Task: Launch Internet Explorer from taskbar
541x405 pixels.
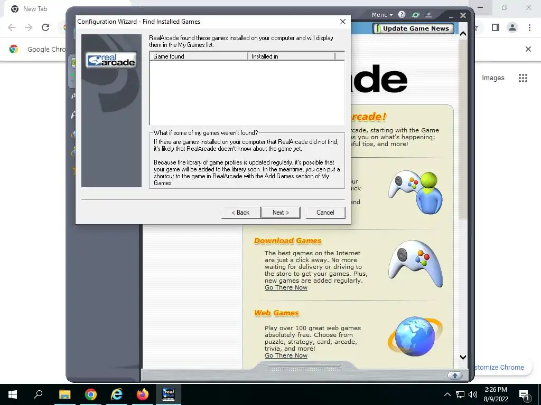Action: pyautogui.click(x=117, y=394)
